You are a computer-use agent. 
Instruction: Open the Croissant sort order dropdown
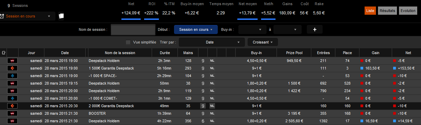tap(263, 42)
